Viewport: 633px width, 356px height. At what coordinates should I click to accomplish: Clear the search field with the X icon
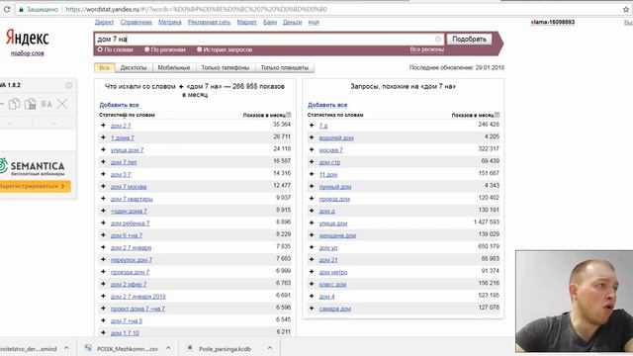(437, 40)
